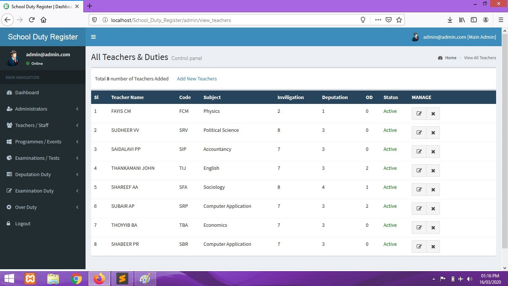Remove SHABEER PR using the delete icon

pos(433,247)
